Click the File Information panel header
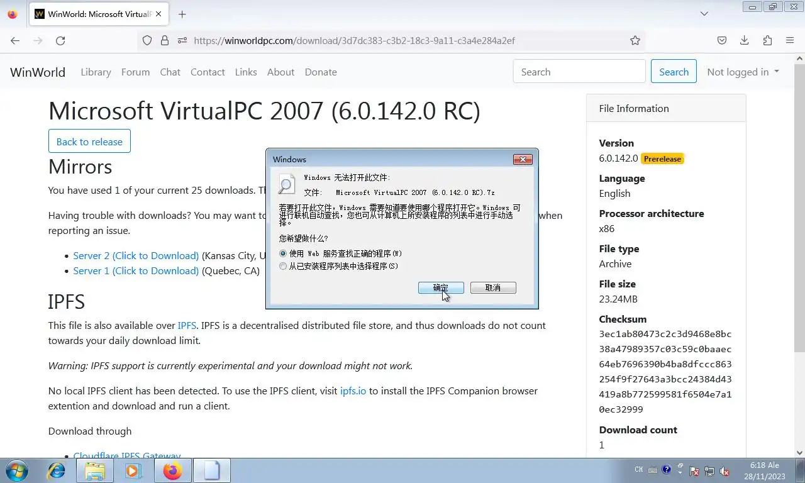 coord(666,108)
